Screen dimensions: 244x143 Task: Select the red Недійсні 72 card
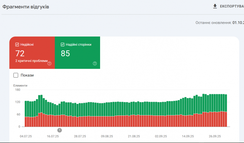[x=32, y=53]
